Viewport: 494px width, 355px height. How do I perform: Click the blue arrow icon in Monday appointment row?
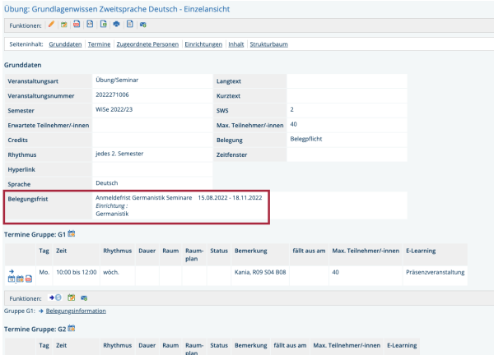(12, 270)
